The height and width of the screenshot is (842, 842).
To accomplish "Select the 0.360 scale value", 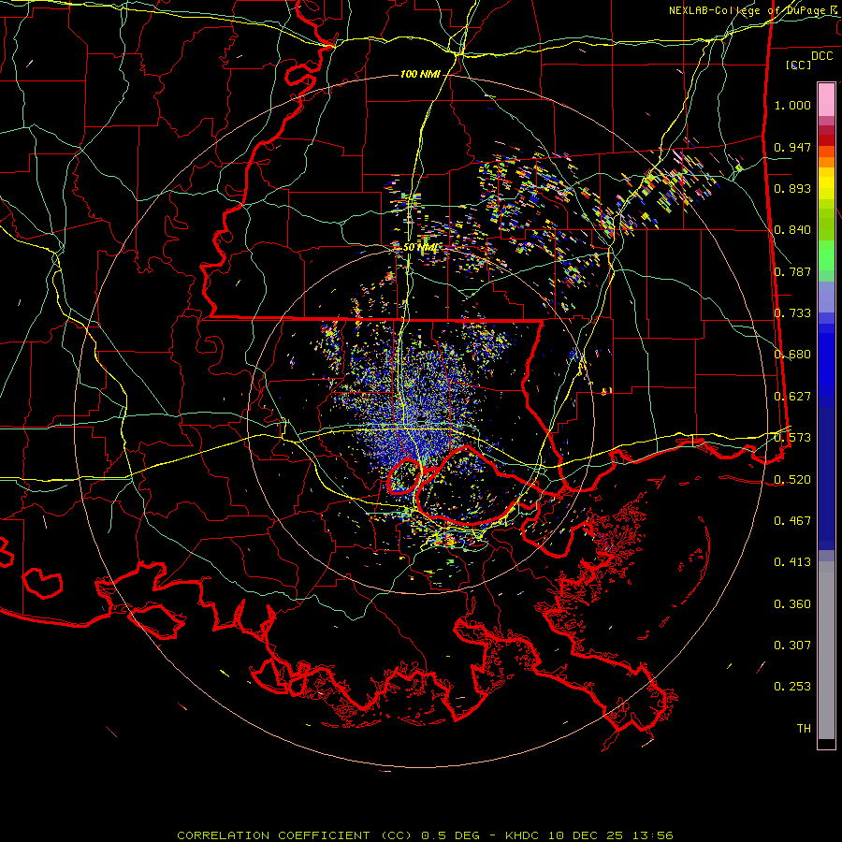I will pyautogui.click(x=792, y=604).
